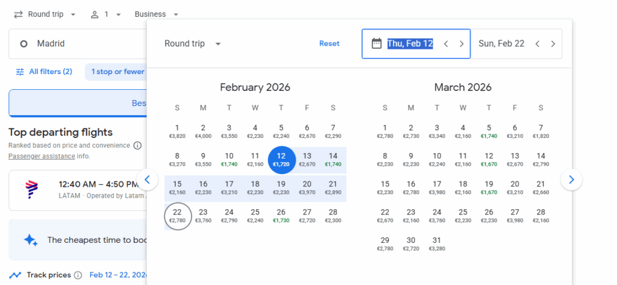Image resolution: width=617 pixels, height=285 pixels.
Task: Click the calendar icon in departure field
Action: click(x=377, y=43)
